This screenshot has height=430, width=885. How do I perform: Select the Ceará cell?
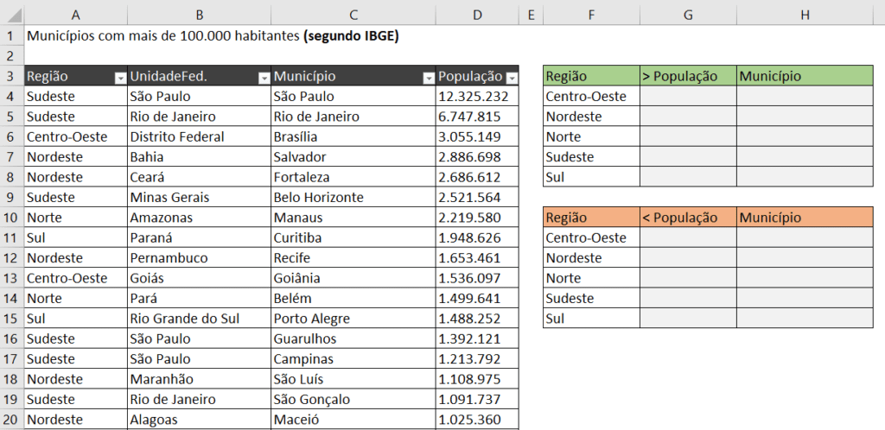pos(199,177)
